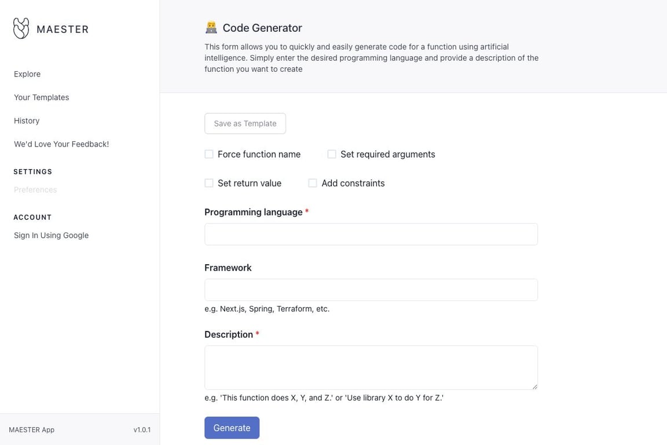Screen dimensions: 667x445
Task: Focus the Programming language input field
Action: click(371, 234)
